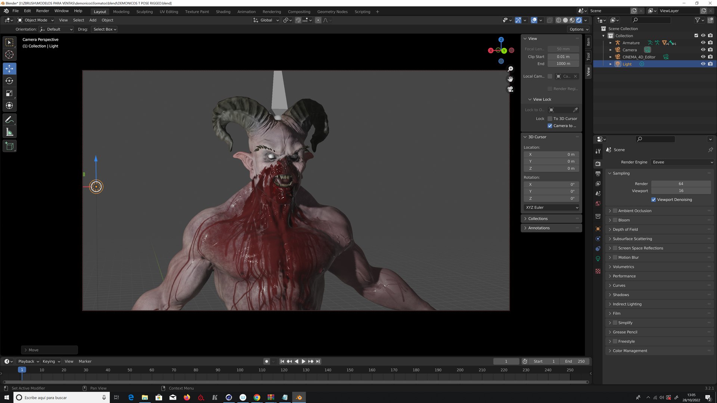
Task: Toggle the camera view icon in viewport
Action: pyautogui.click(x=510, y=89)
